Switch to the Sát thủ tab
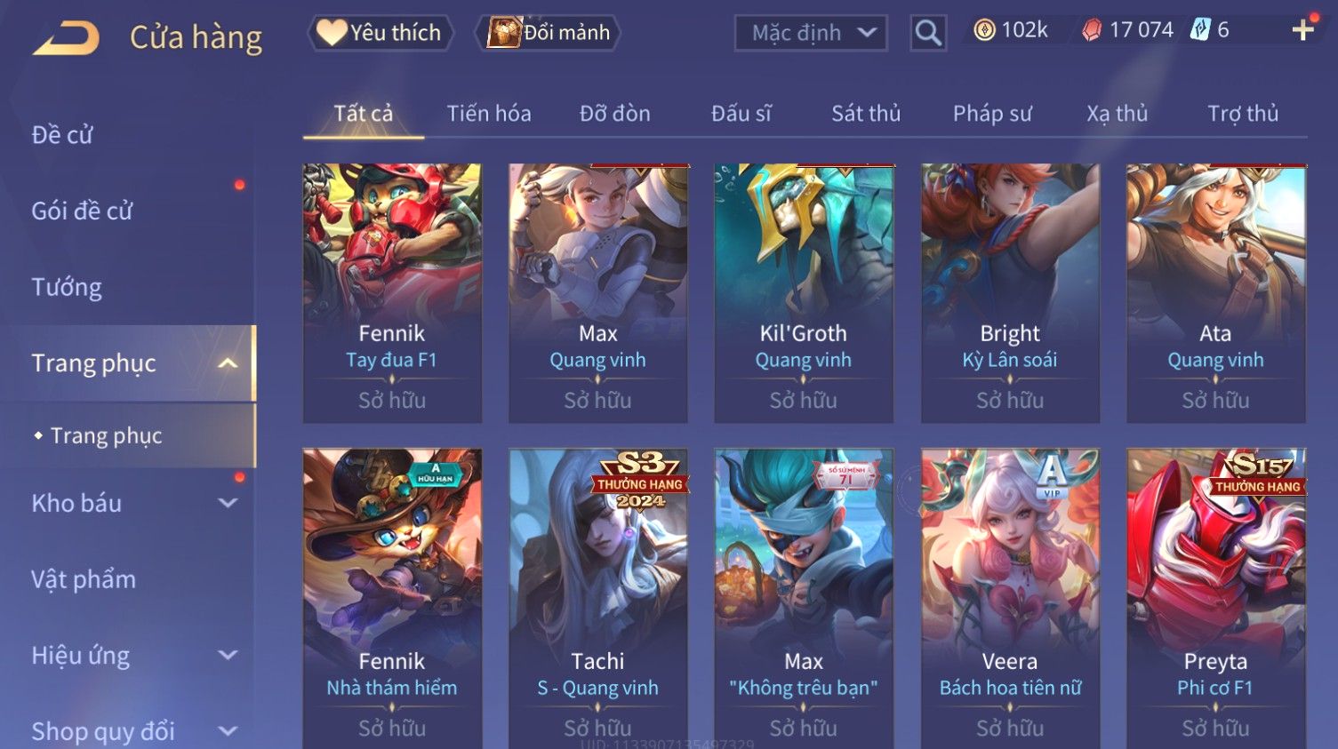Screen dimensions: 1338x749 click(866, 114)
